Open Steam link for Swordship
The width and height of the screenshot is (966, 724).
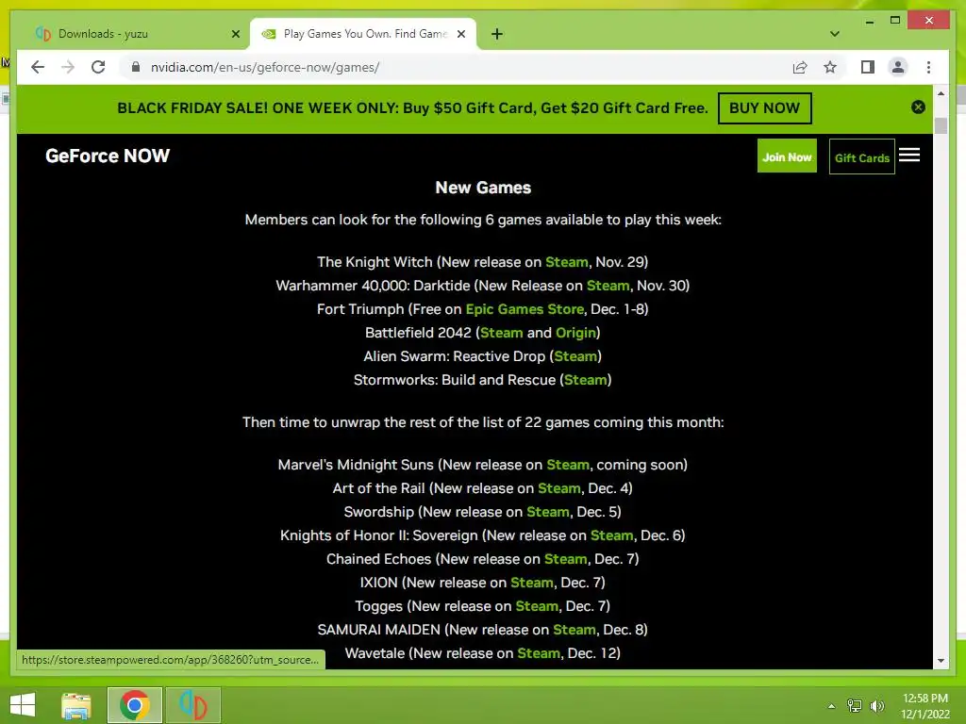click(548, 512)
